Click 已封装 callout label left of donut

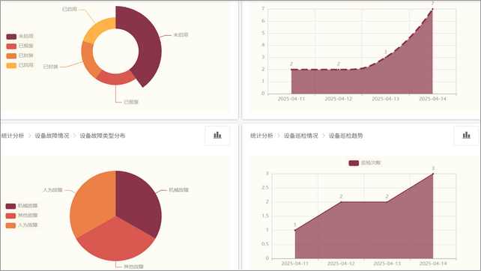(51, 67)
